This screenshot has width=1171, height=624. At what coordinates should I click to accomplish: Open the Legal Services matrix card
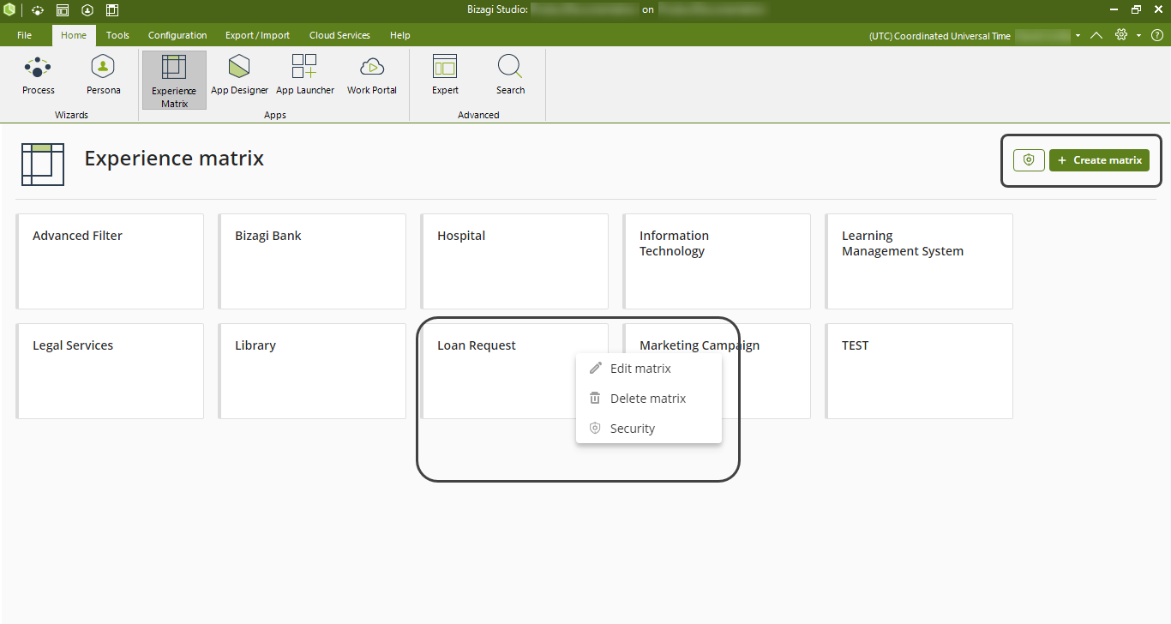[x=110, y=371]
